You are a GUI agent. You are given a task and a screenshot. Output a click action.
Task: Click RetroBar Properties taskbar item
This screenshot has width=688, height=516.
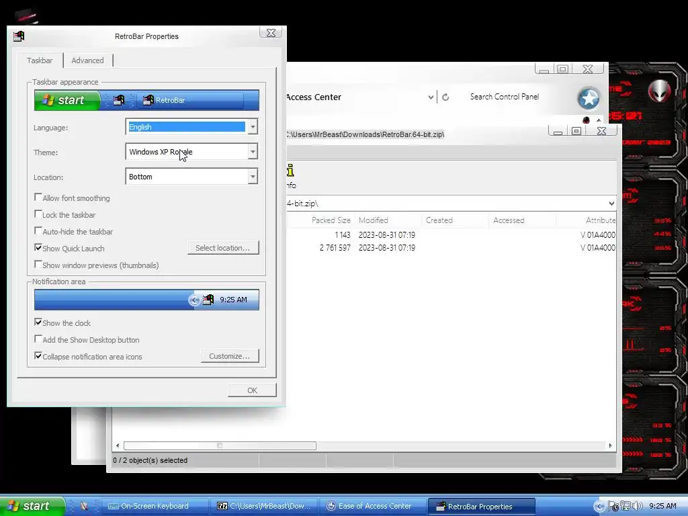(x=481, y=507)
